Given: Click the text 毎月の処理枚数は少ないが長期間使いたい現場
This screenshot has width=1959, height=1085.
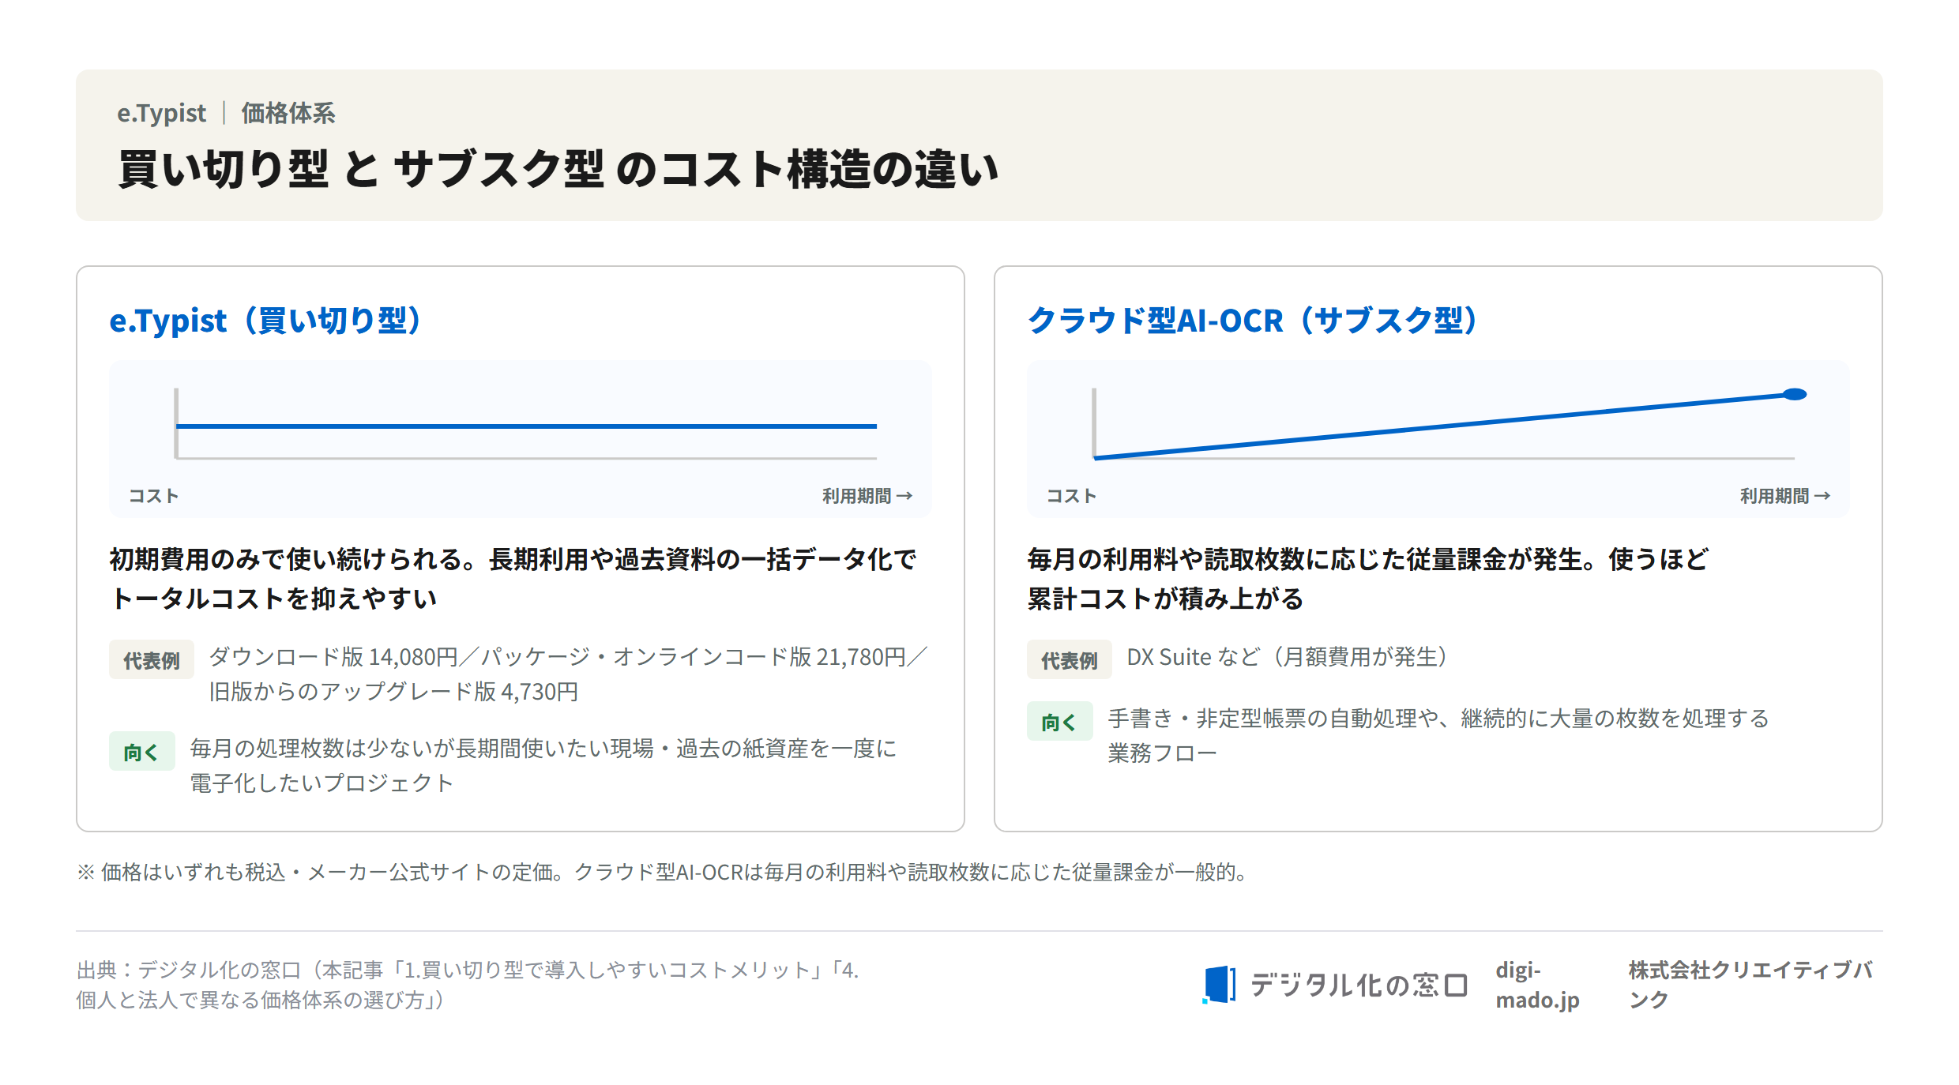Looking at the screenshot, I should [x=422, y=749].
